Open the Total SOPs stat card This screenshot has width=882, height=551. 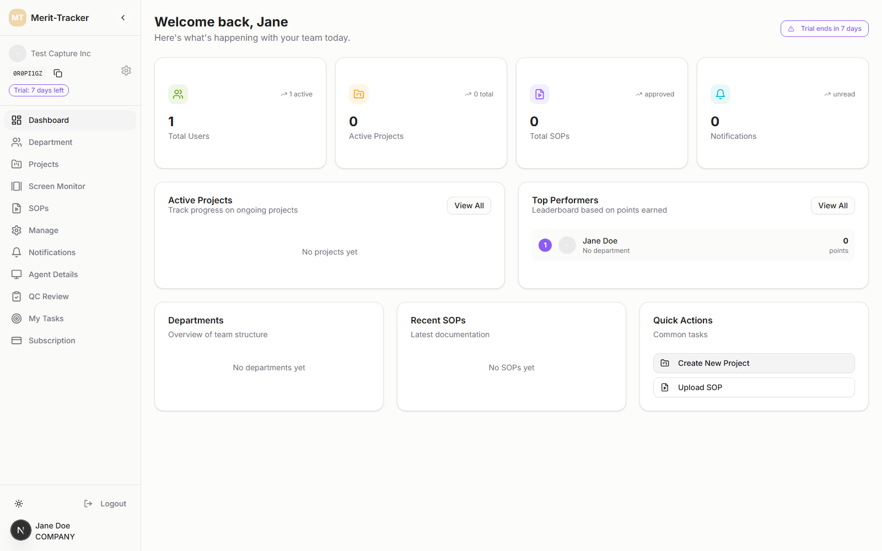[x=602, y=113]
